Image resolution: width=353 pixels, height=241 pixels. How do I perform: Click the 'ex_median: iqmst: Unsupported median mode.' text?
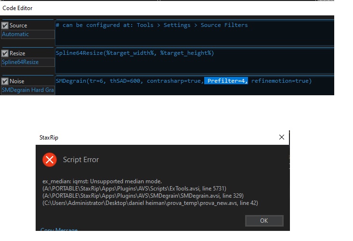[102, 181]
